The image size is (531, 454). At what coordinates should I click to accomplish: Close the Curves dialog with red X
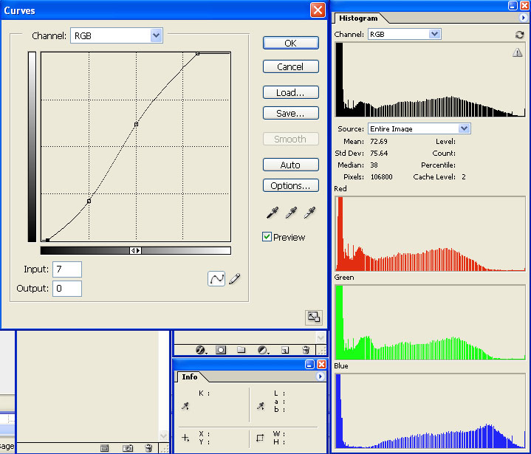pyautogui.click(x=318, y=10)
